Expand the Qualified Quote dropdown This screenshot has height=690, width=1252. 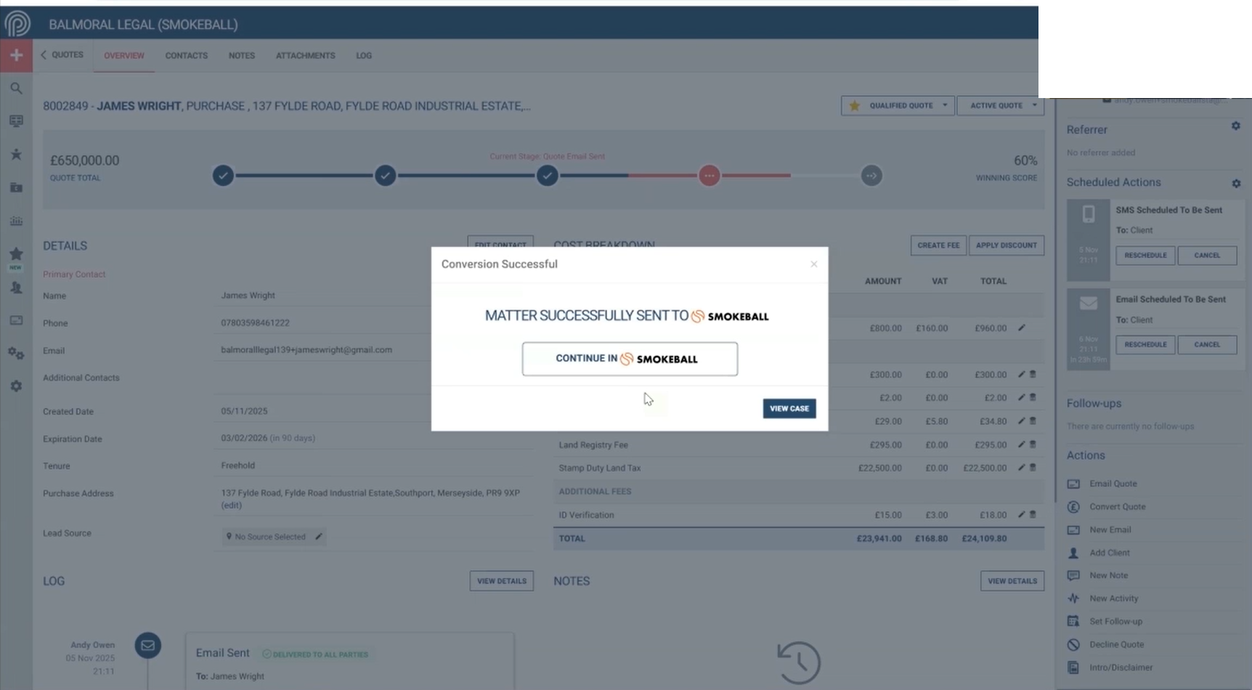pyautogui.click(x=945, y=105)
